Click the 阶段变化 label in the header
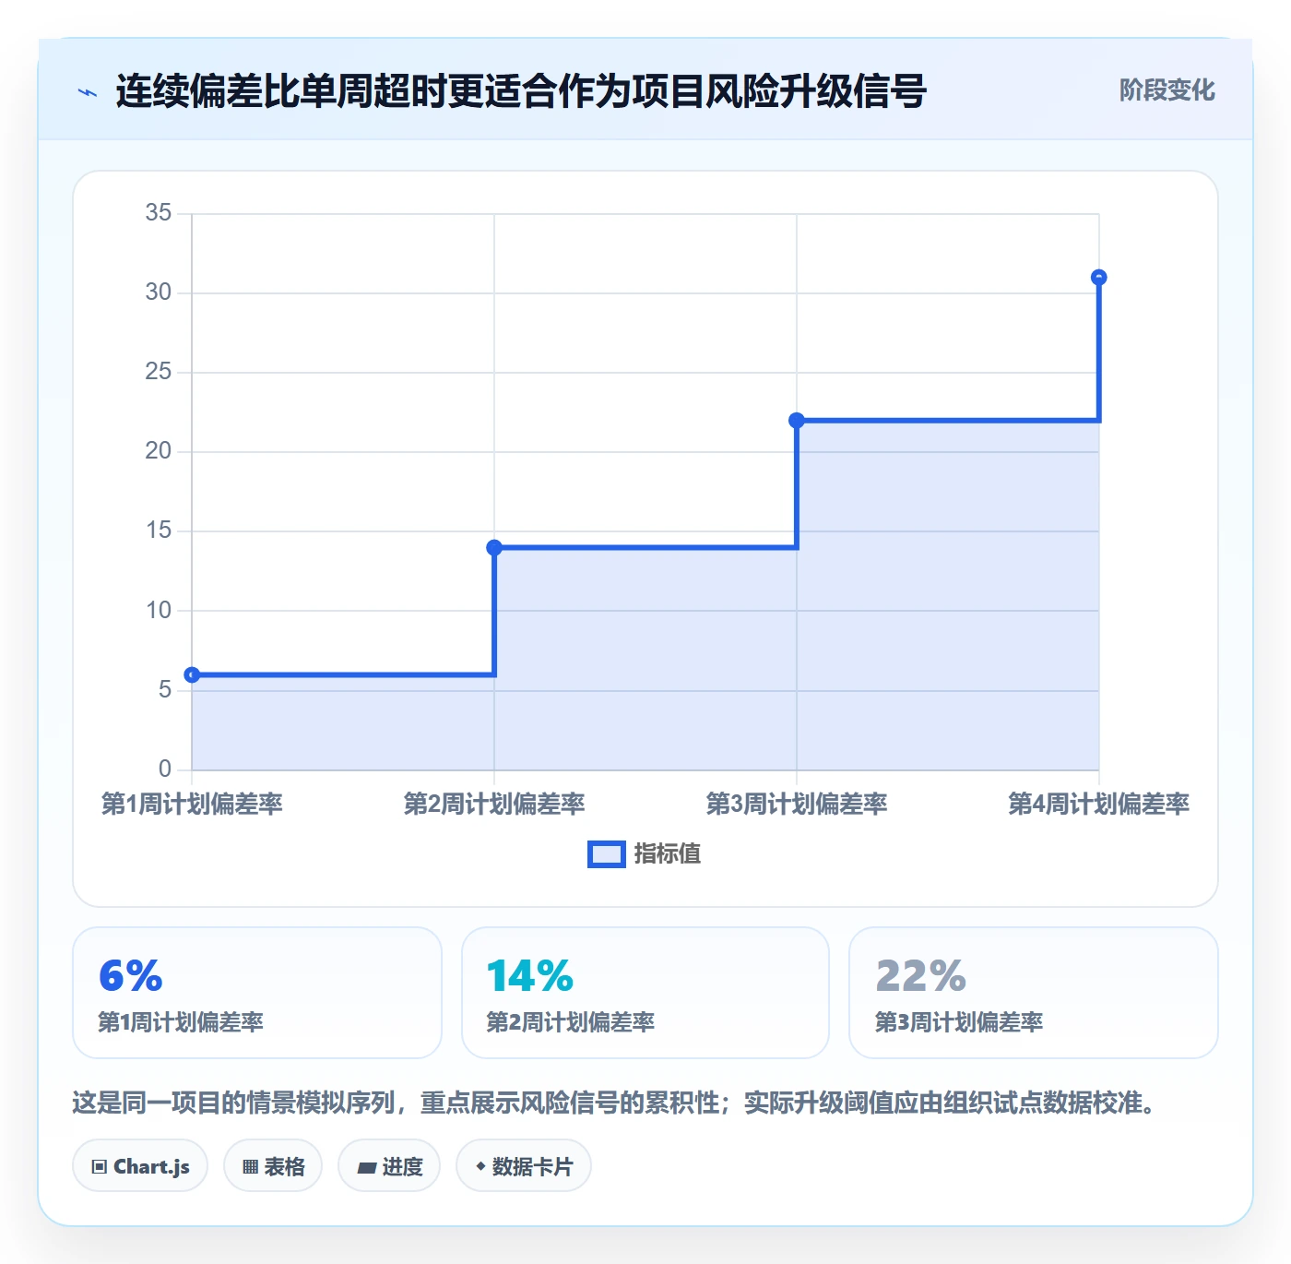1291x1264 pixels. 1167,90
